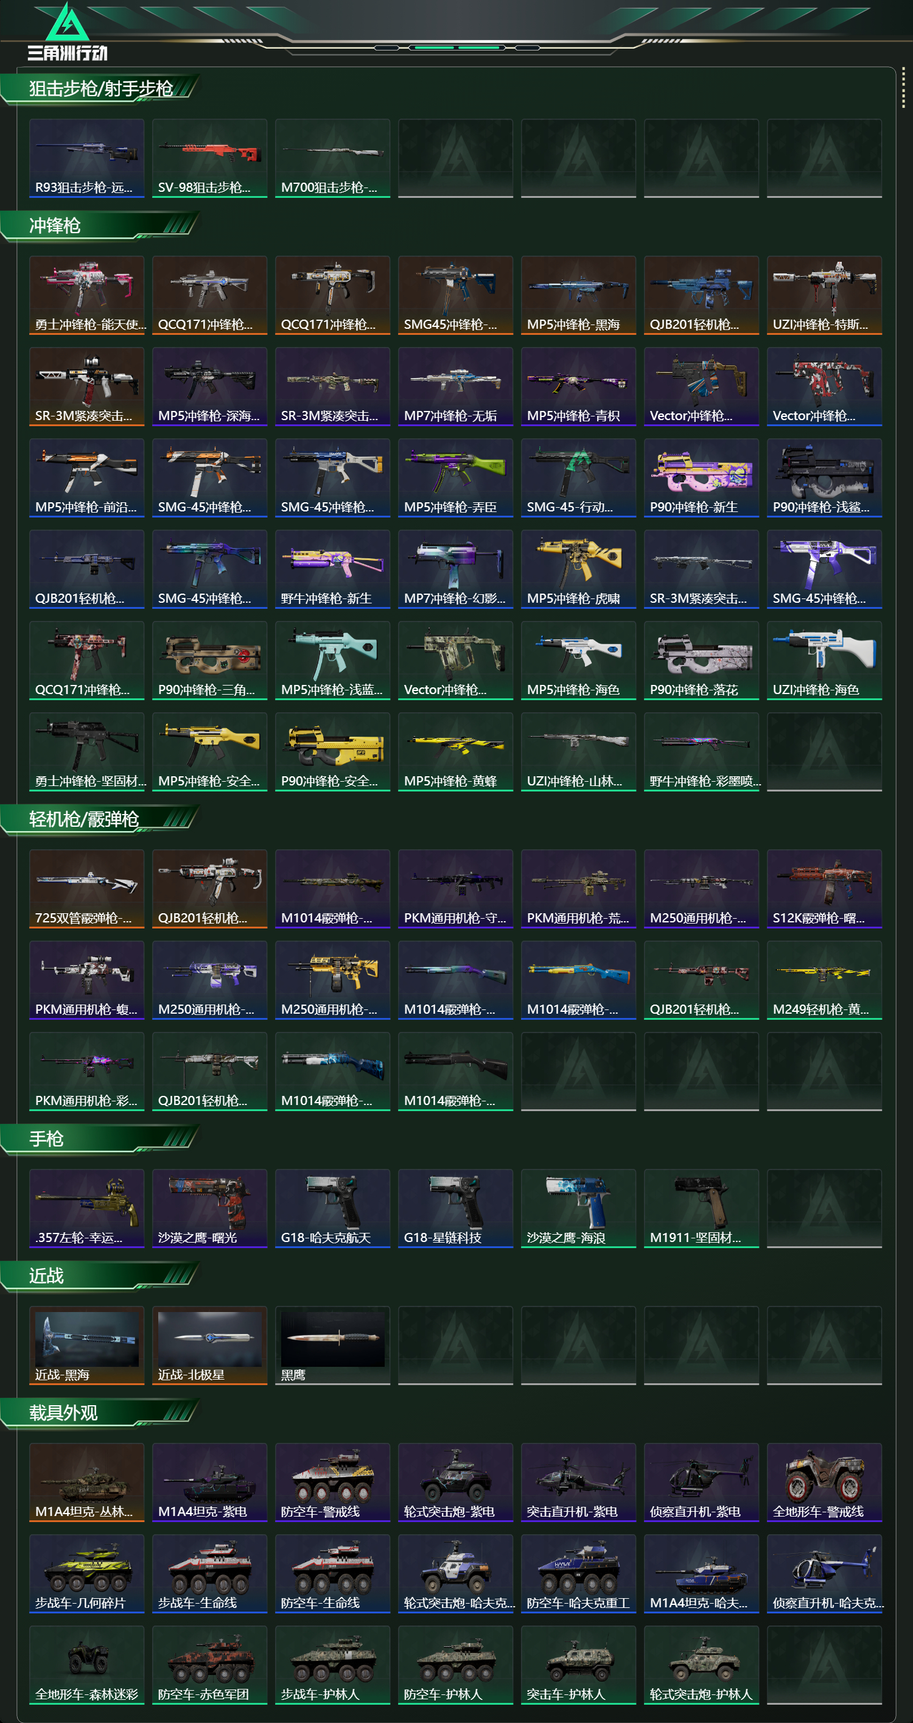The height and width of the screenshot is (1723, 913).
Task: Pick the MP5冲锋枪-黄蜂 skin
Action: click(x=455, y=752)
